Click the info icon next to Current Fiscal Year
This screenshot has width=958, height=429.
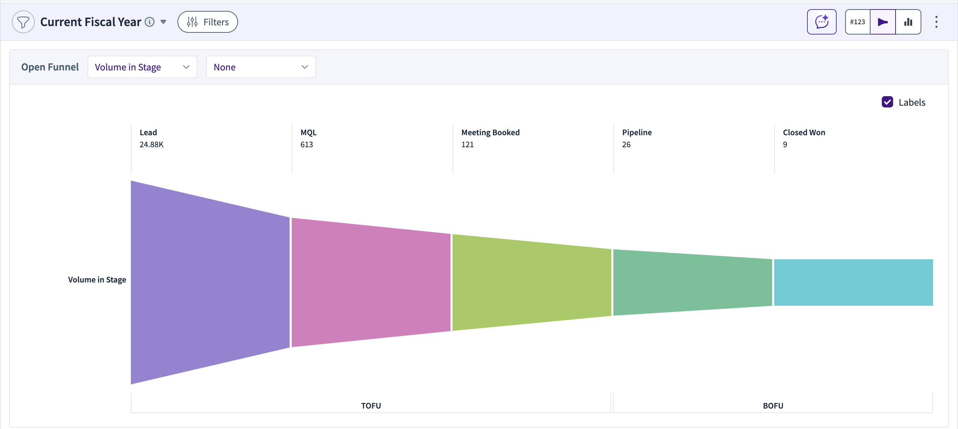pos(150,22)
